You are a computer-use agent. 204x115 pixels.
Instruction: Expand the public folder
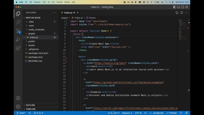[40, 41]
